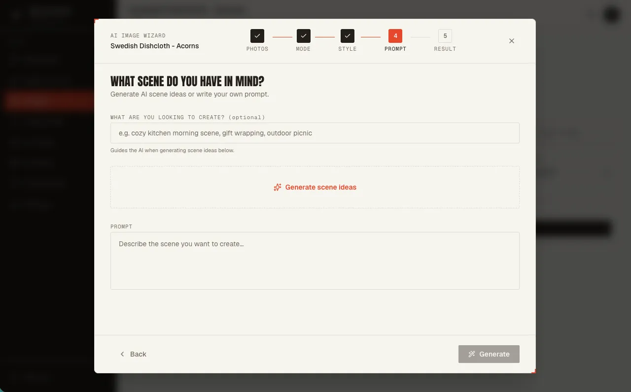Click the magic wand icon on Generate button
This screenshot has width=631, height=392.
pyautogui.click(x=472, y=354)
